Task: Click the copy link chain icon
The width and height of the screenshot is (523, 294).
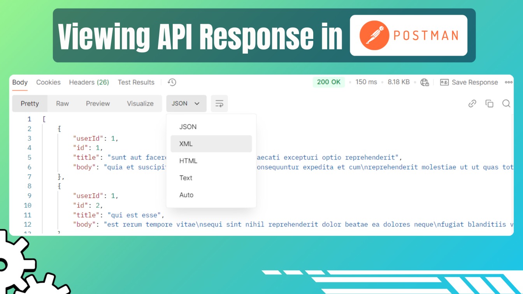Action: click(472, 103)
